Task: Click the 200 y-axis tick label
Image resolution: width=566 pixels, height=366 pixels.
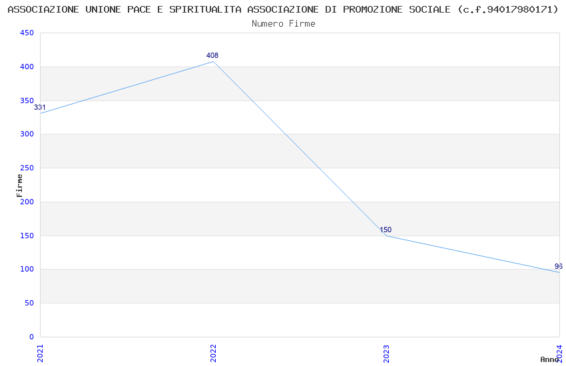Action: coord(27,202)
